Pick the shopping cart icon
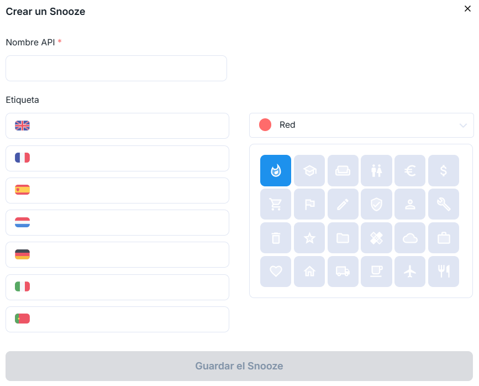Screen dimensions: 479x386 [x=276, y=204]
